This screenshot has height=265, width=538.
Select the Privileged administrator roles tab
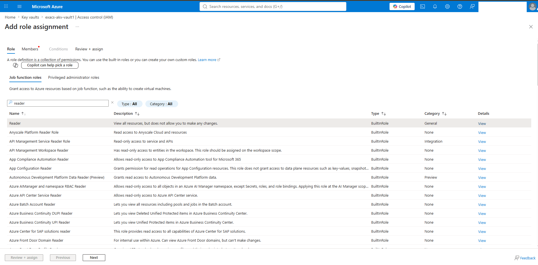point(74,78)
